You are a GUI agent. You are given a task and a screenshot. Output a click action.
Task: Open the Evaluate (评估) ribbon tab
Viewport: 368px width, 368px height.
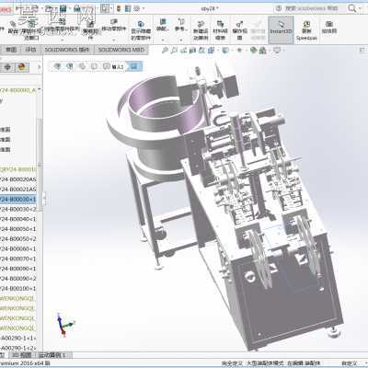(x=30, y=50)
